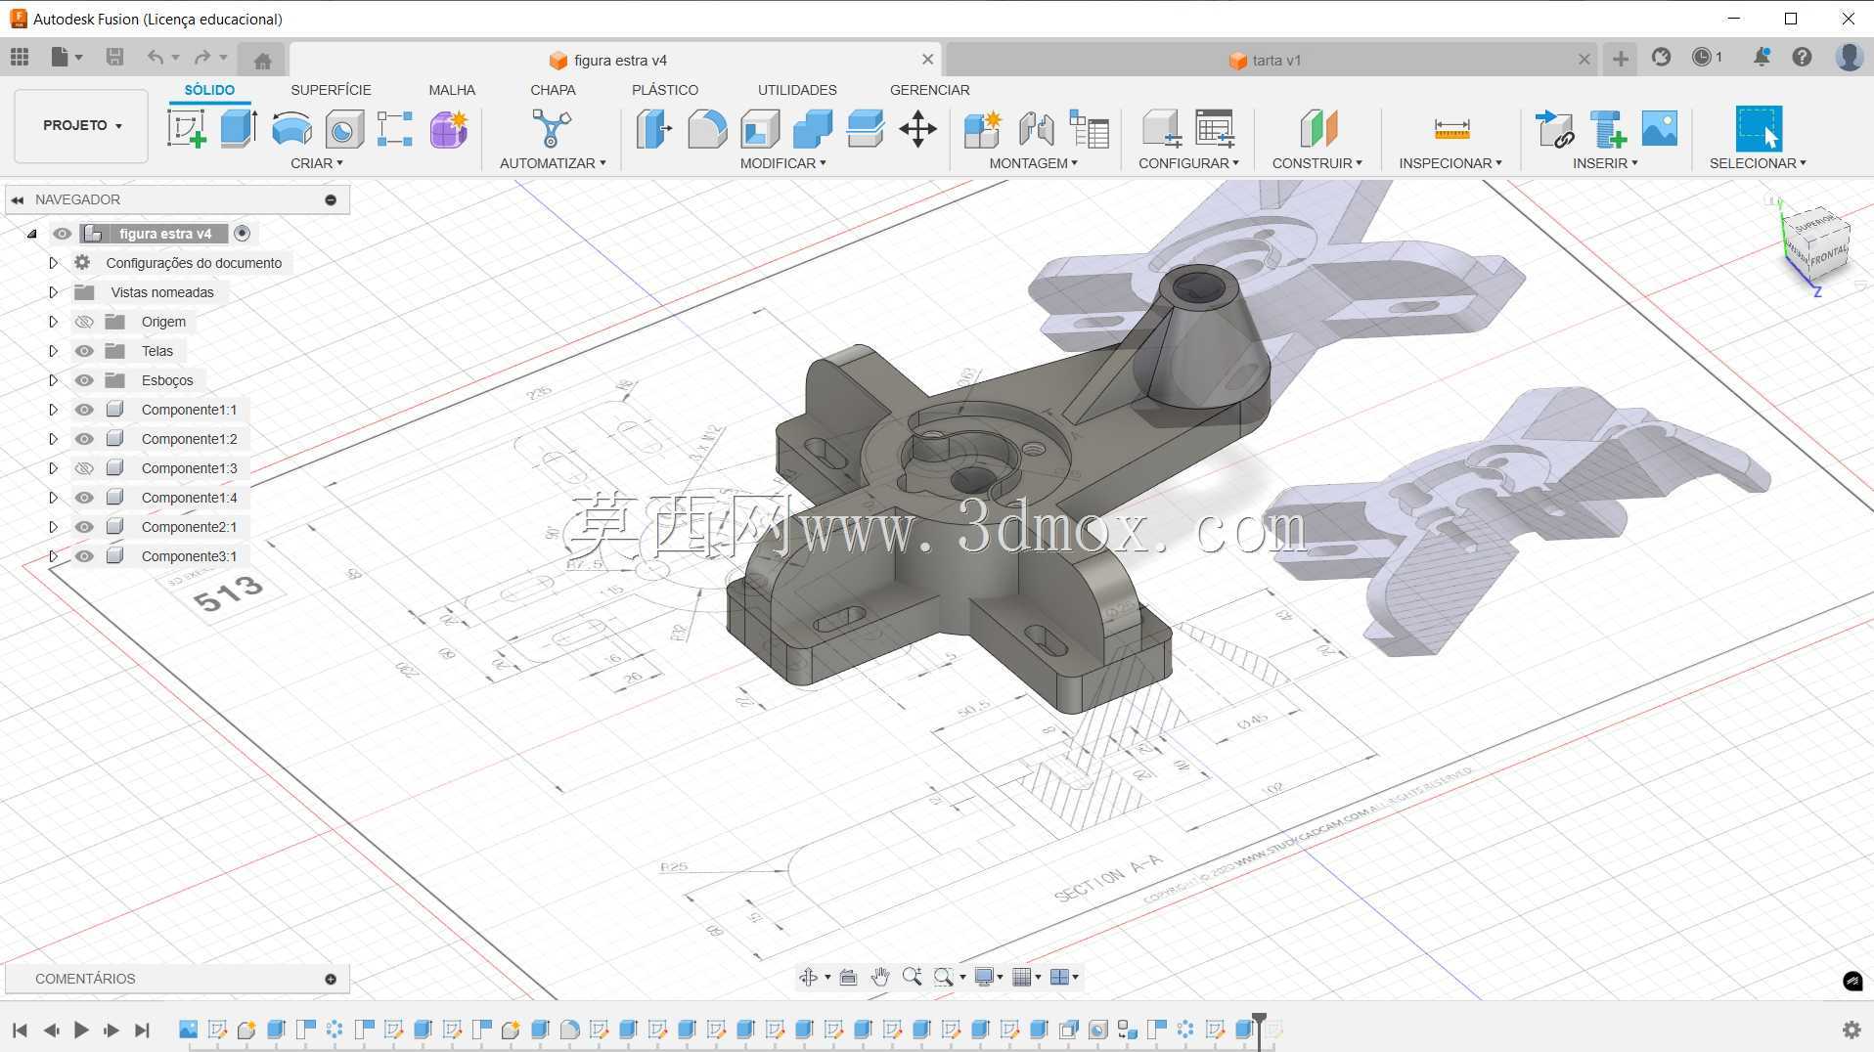The width and height of the screenshot is (1874, 1052).
Task: Switch to the SUPERFÍCIE tab
Action: (331, 90)
